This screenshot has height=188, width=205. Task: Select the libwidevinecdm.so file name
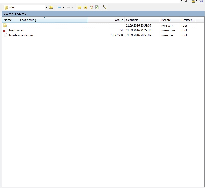click(x=20, y=35)
